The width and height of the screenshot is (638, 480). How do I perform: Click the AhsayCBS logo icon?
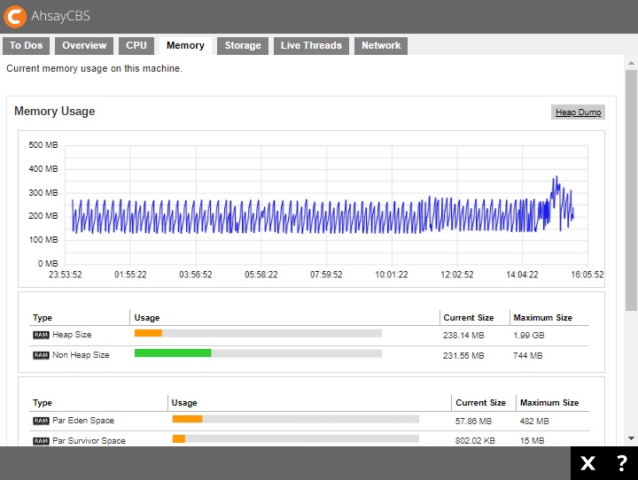pos(16,16)
